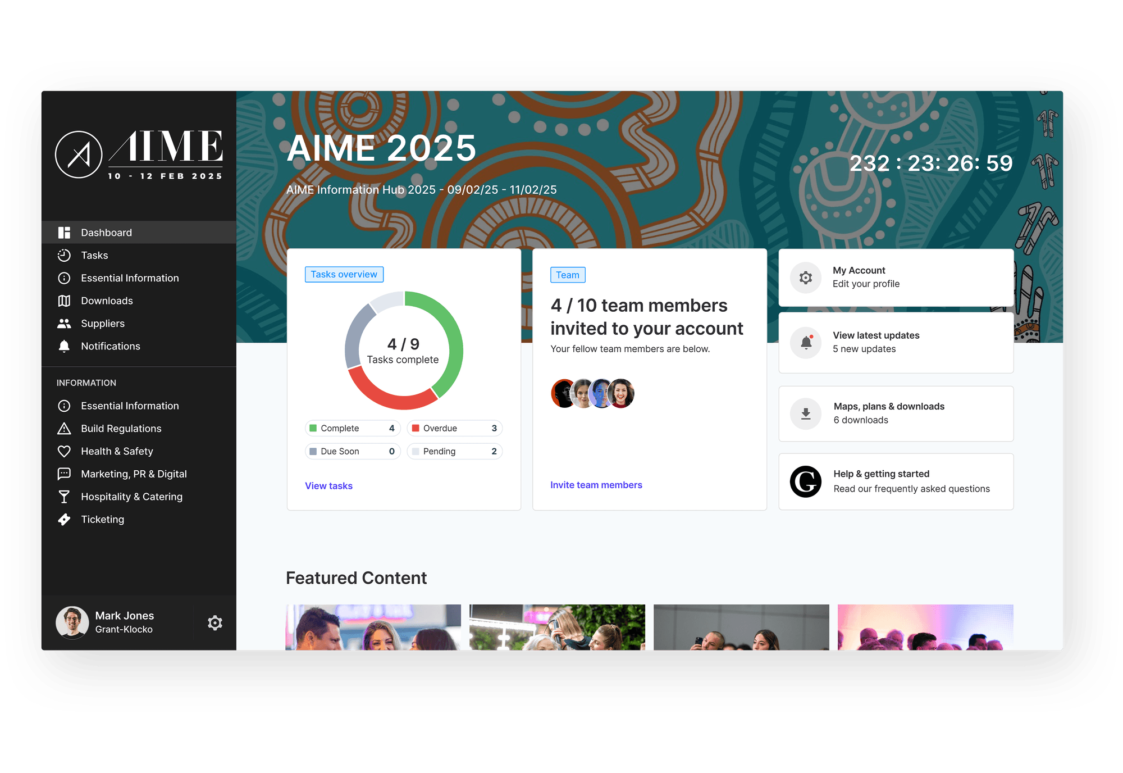Click the Tasks clock icon

coord(64,256)
